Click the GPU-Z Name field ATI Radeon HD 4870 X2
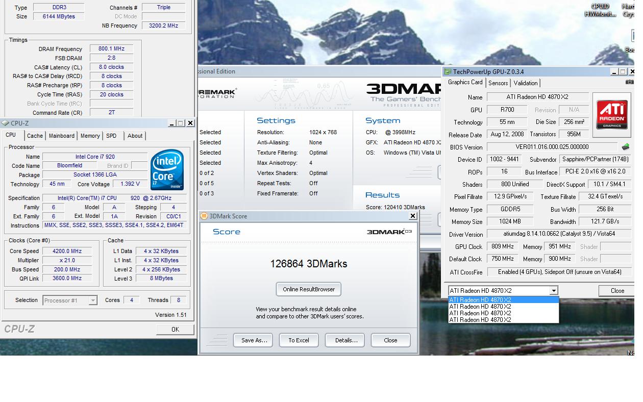The width and height of the screenshot is (643, 402). click(537, 97)
